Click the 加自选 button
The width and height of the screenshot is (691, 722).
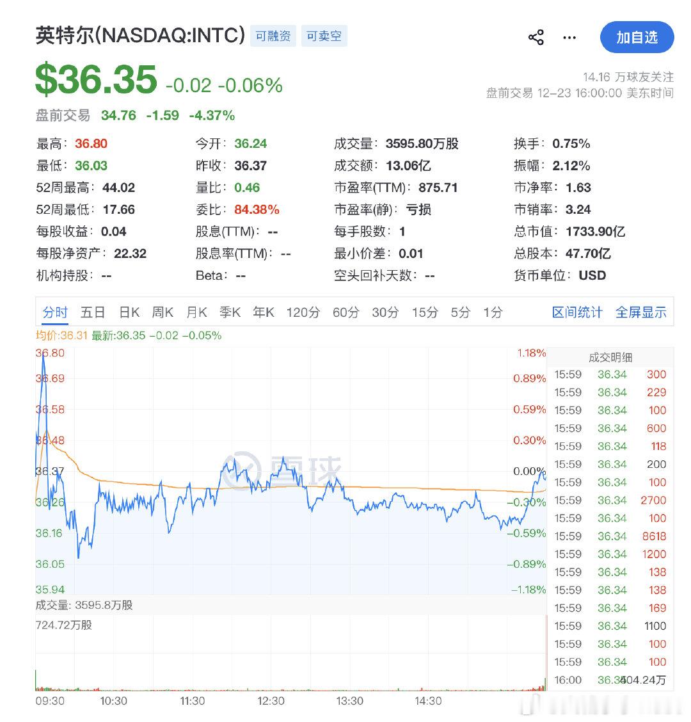click(x=637, y=37)
